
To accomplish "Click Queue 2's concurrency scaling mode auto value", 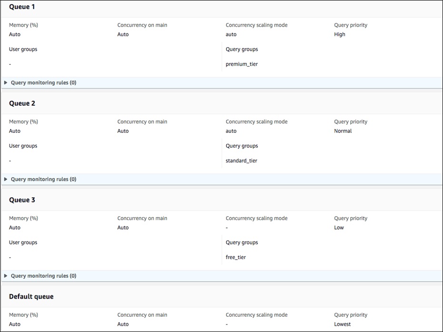I will click(x=231, y=131).
